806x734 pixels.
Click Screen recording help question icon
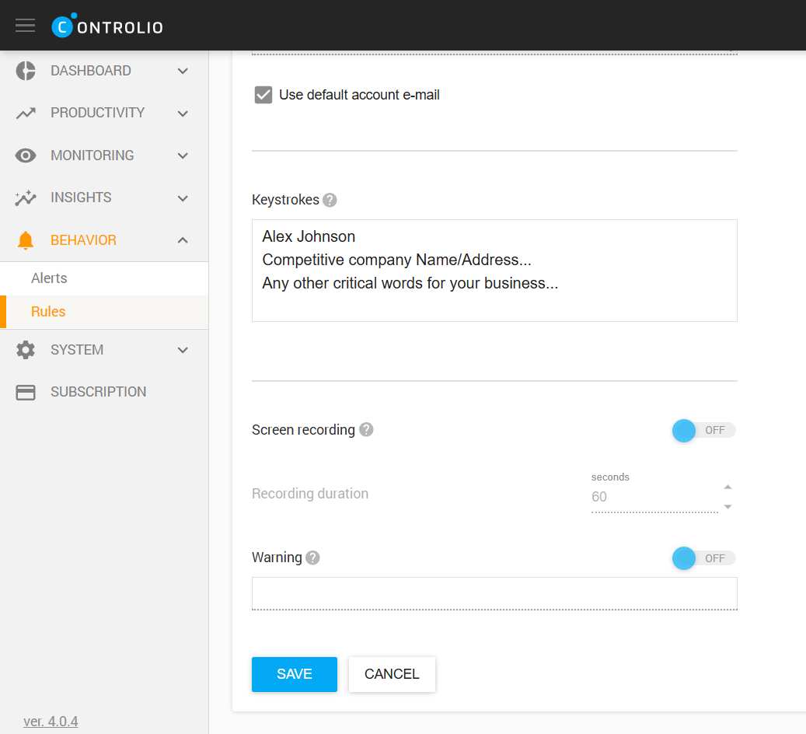(x=366, y=429)
